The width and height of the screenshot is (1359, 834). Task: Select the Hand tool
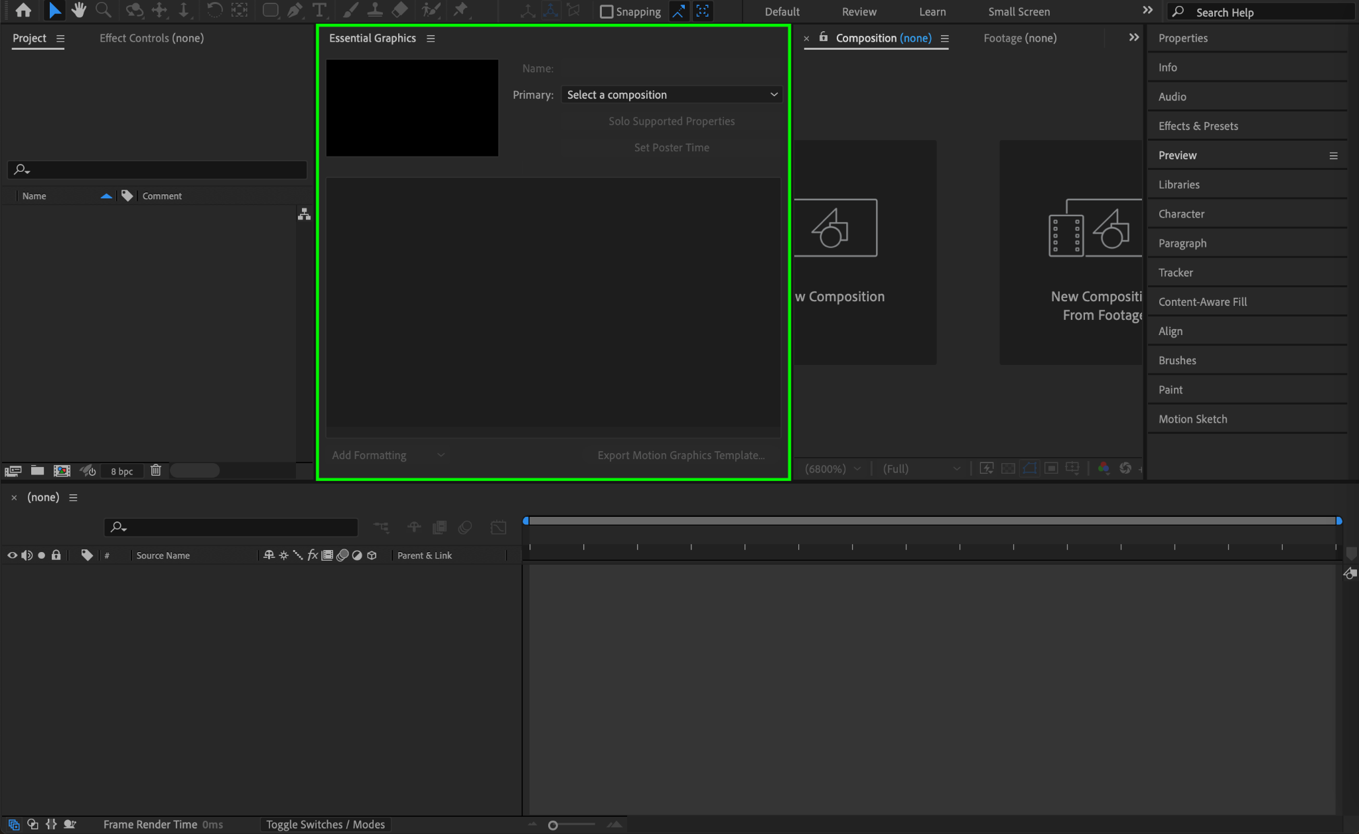pos(79,11)
